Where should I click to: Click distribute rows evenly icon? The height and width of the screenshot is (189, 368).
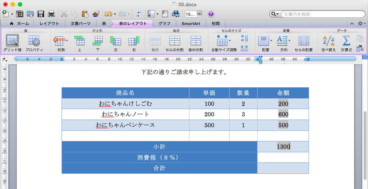pyautogui.click(x=244, y=38)
